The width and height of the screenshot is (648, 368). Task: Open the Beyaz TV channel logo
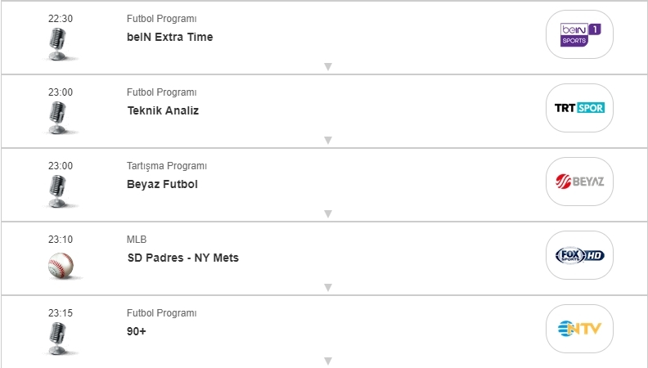pos(579,182)
